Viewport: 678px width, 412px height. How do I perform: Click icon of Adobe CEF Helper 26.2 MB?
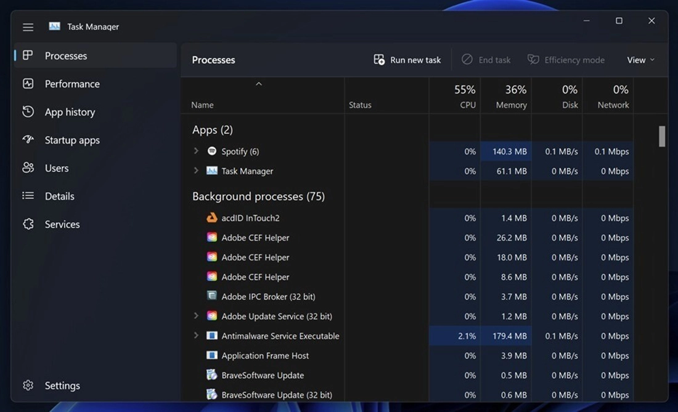[x=212, y=237]
